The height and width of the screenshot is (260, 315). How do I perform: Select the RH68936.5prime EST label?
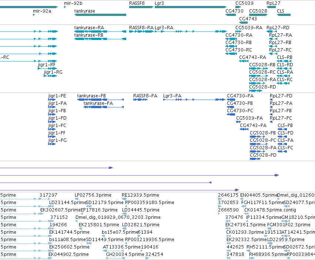pyautogui.click(x=268, y=254)
